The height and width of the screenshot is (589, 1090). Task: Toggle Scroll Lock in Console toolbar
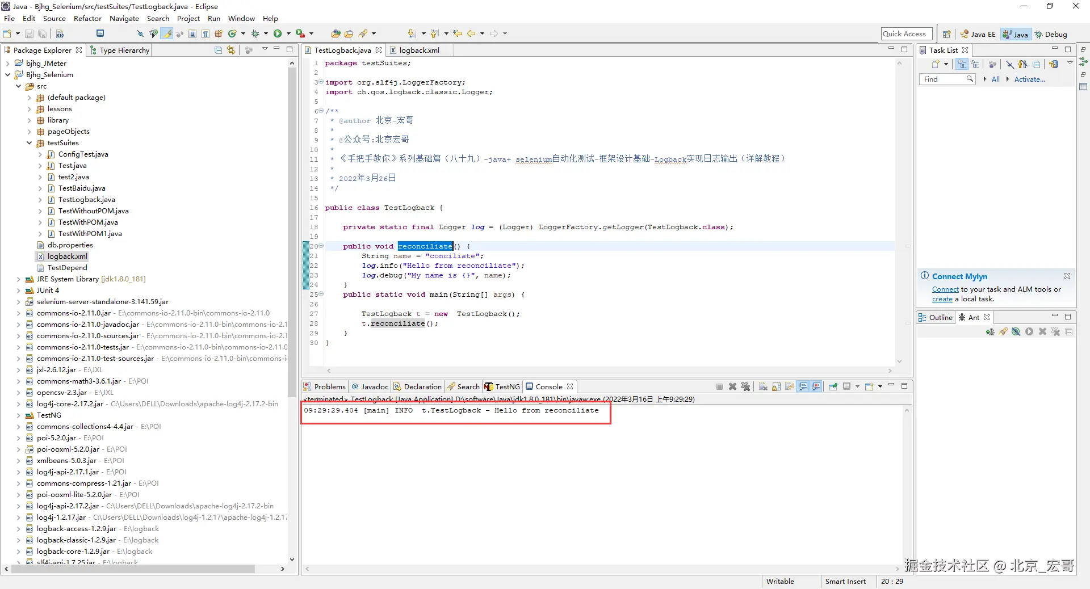(776, 387)
